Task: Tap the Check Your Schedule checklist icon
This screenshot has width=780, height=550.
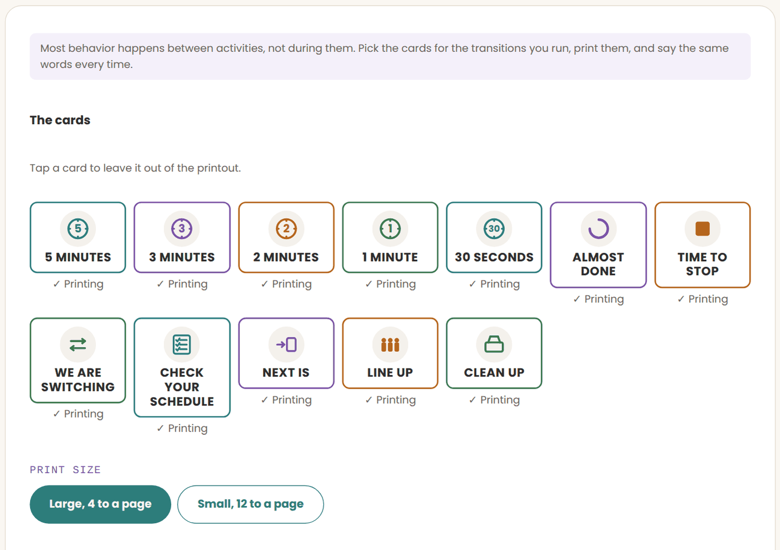Action: click(x=182, y=344)
